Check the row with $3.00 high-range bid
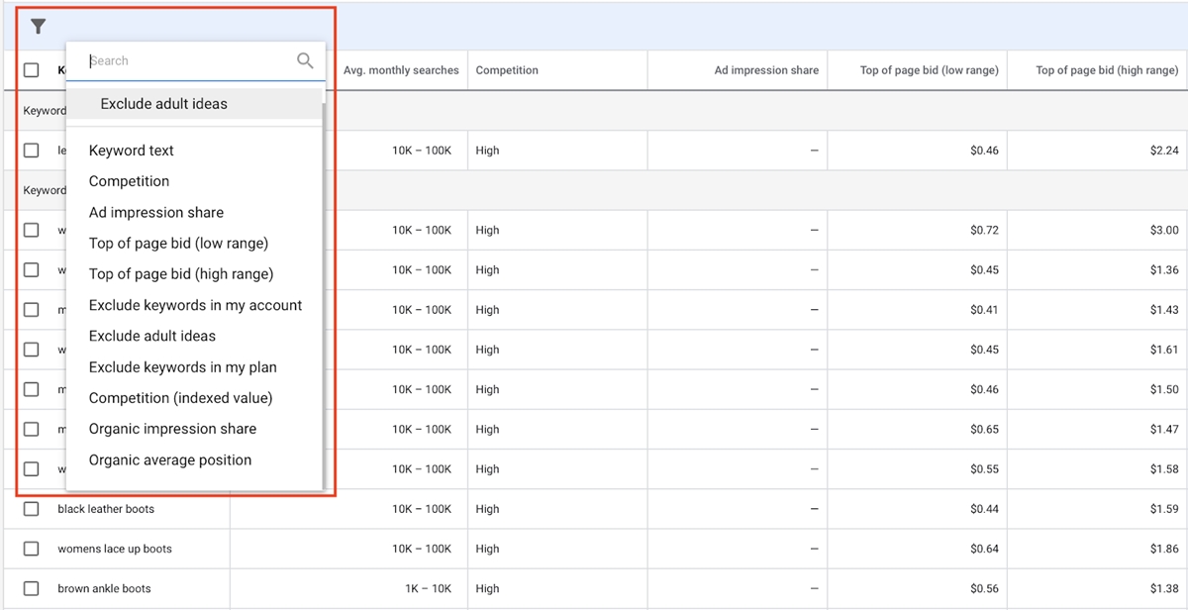The height and width of the screenshot is (610, 1188). point(32,230)
